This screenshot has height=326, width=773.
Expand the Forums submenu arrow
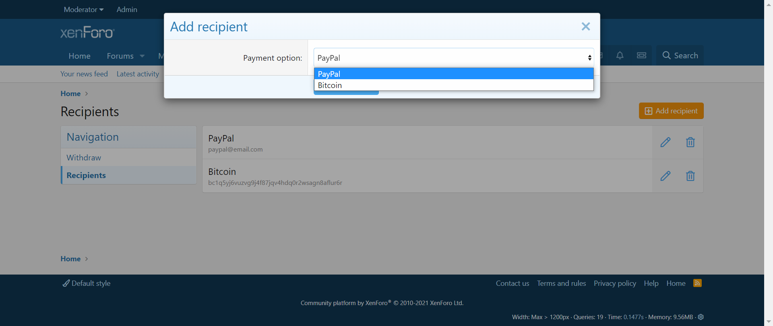(x=142, y=56)
